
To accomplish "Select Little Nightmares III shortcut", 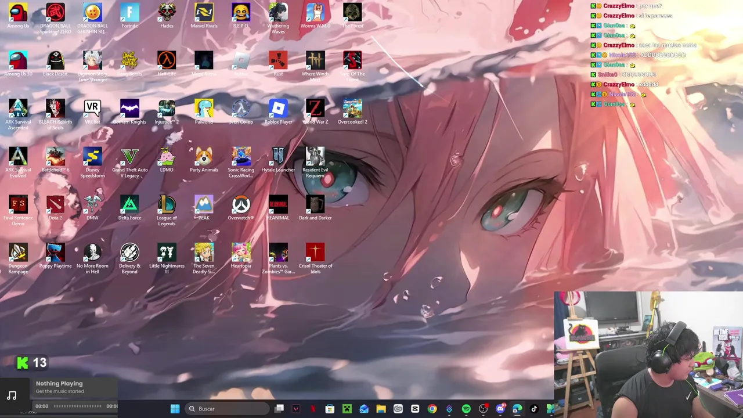I will (167, 260).
